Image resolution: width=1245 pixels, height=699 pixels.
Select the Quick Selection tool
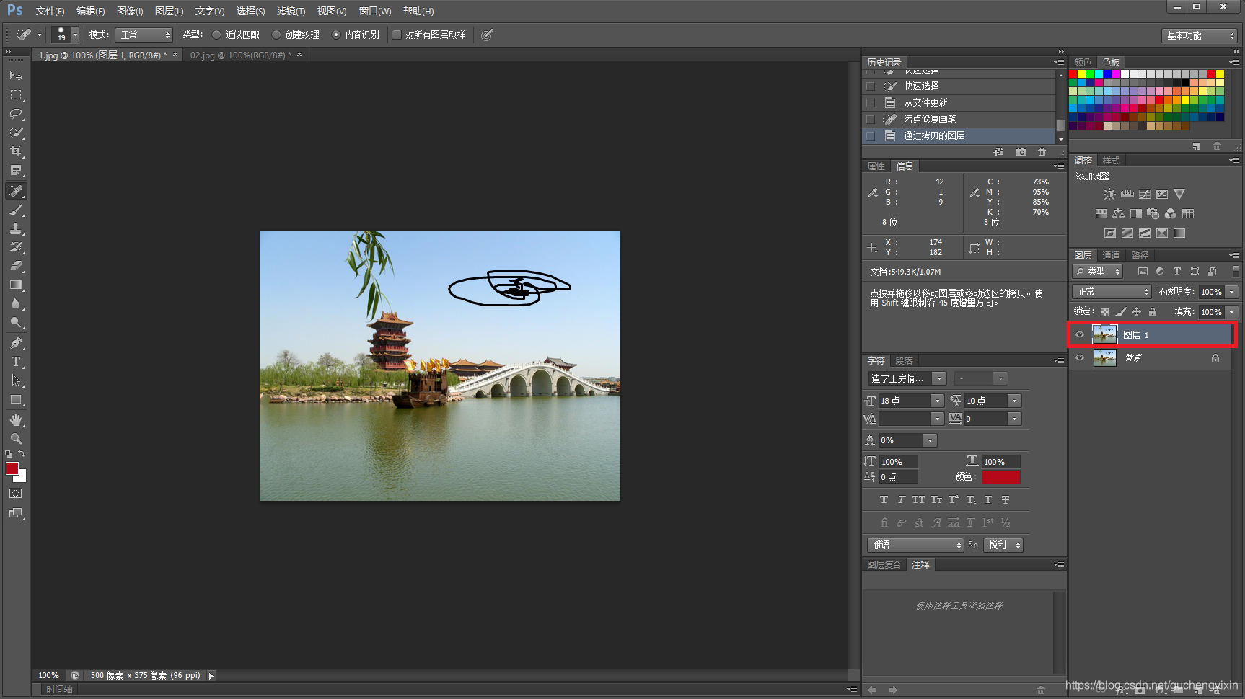(16, 133)
